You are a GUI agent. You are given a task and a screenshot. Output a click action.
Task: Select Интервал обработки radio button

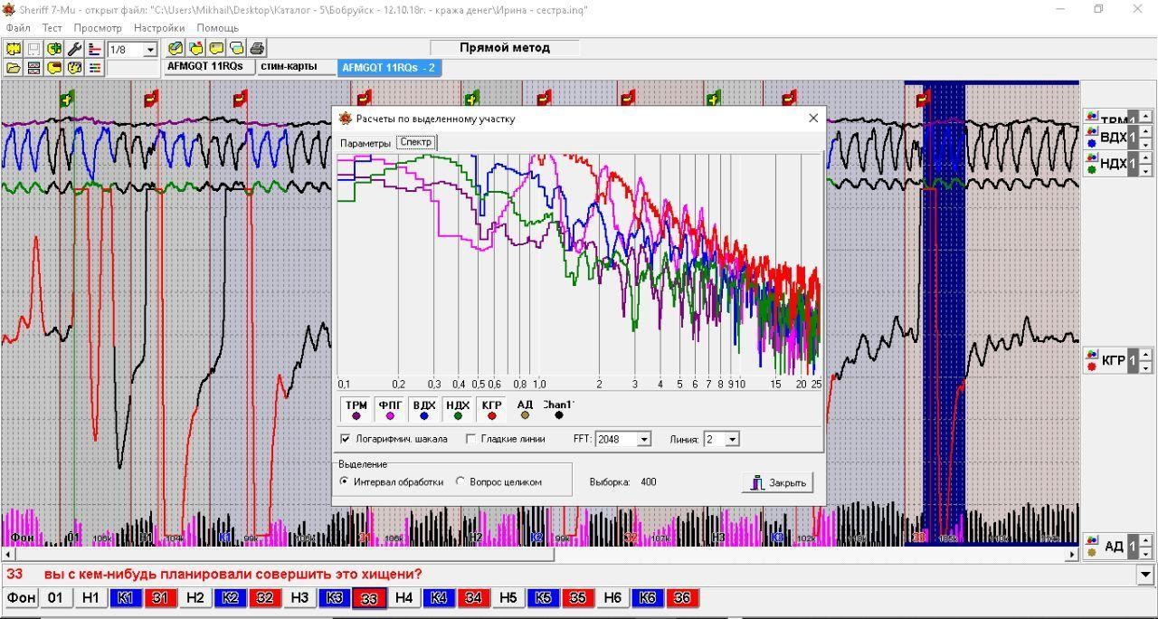[344, 482]
